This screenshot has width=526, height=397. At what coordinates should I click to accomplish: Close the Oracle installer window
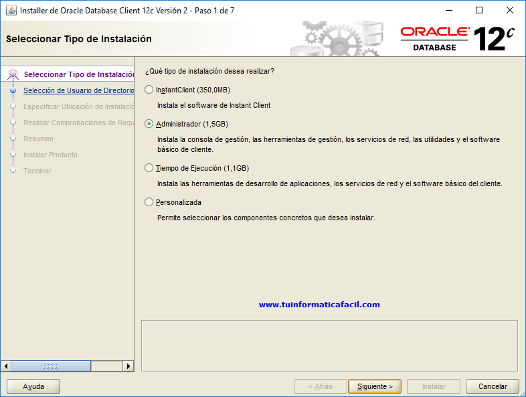tap(509, 10)
